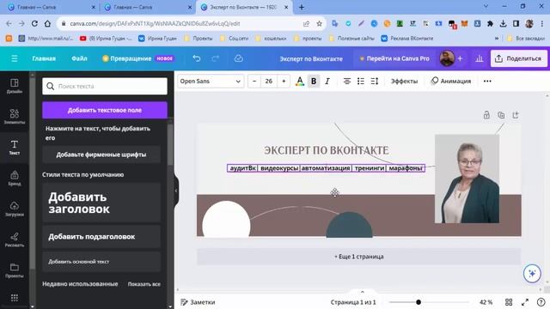Image resolution: width=550 pixels, height=309 pixels.
Task: Add a collaborator with the plus icon
Action: tap(461, 58)
